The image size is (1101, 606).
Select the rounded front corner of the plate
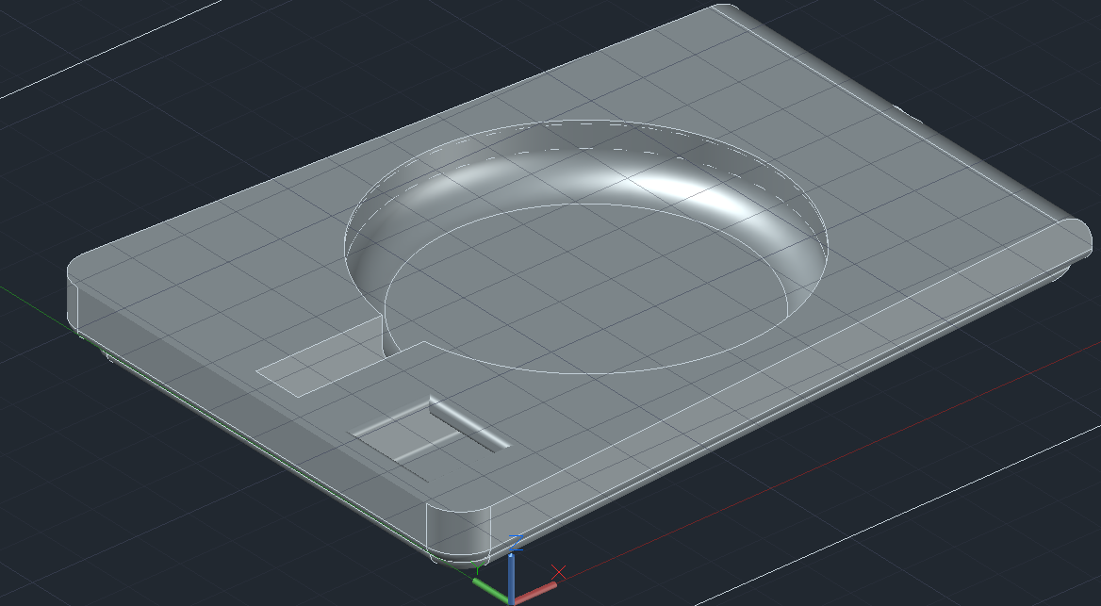point(458,532)
